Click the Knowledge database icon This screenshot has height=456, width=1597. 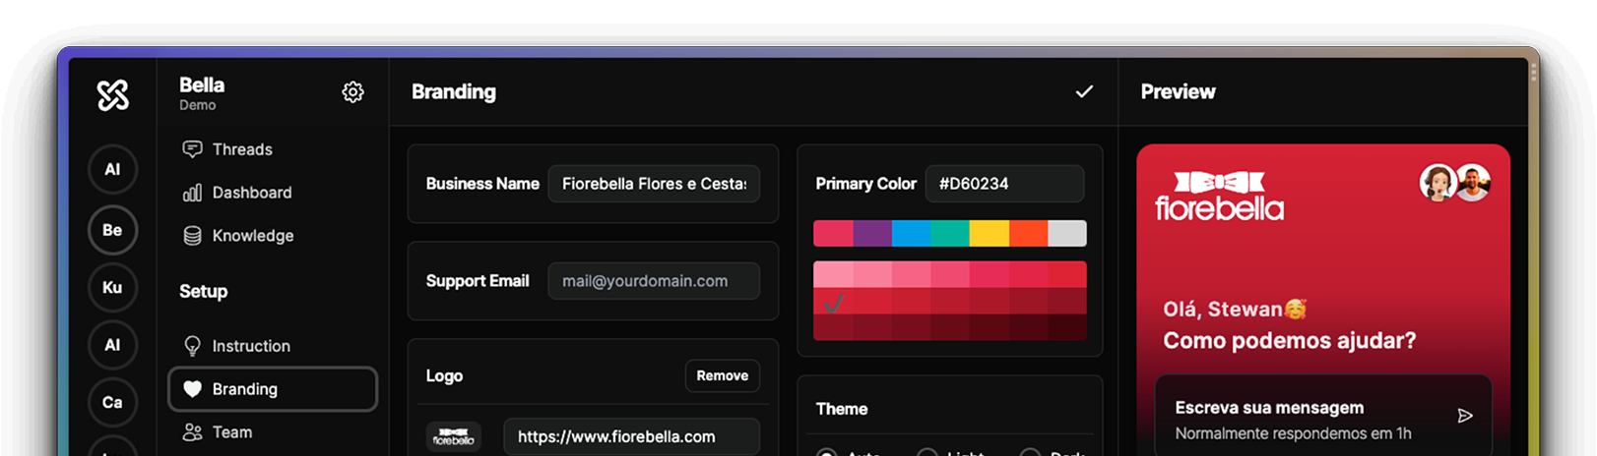(x=192, y=236)
